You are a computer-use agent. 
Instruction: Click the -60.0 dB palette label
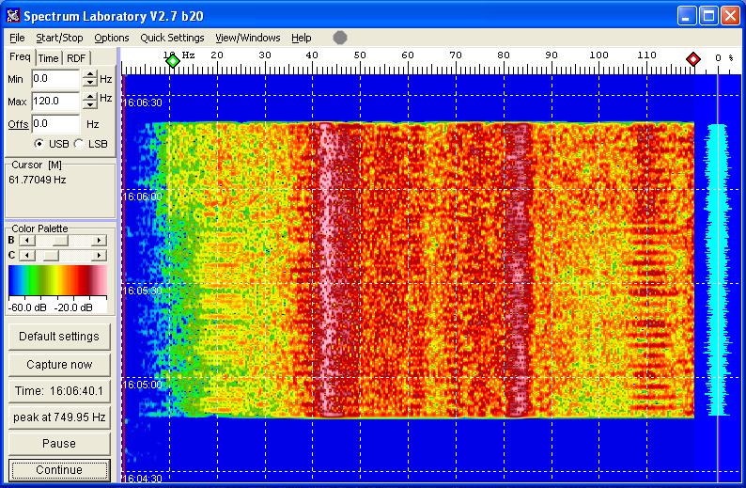pos(27,307)
